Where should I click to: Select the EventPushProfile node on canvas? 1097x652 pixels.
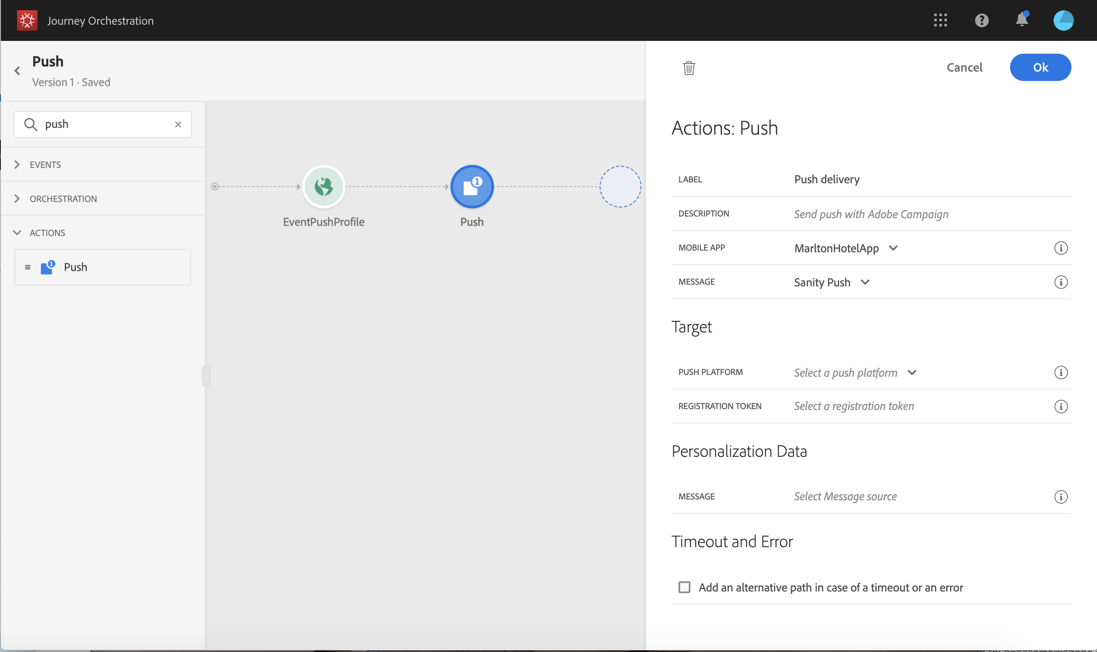tap(324, 187)
